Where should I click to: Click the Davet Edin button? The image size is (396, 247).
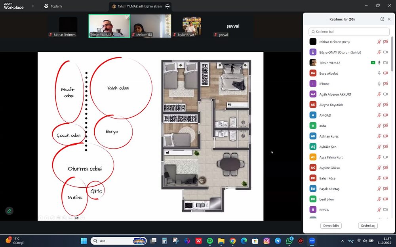coord(331,226)
